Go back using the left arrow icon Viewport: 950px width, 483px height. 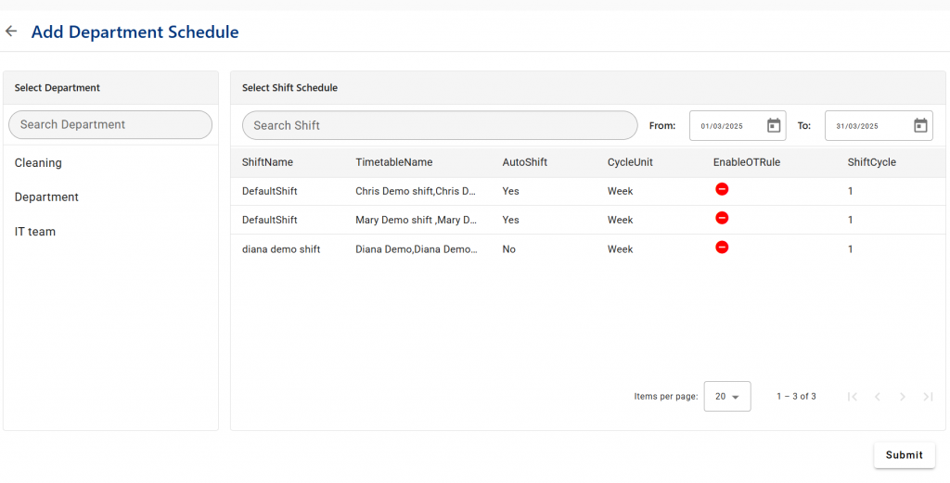click(11, 31)
